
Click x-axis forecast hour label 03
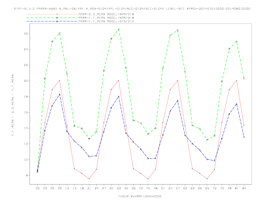45,188
